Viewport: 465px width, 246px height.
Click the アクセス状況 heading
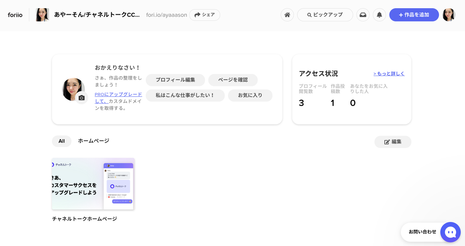click(x=319, y=74)
